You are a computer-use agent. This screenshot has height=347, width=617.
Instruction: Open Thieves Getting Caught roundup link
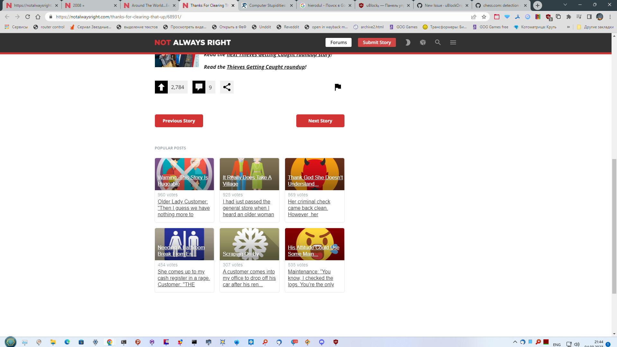266,67
